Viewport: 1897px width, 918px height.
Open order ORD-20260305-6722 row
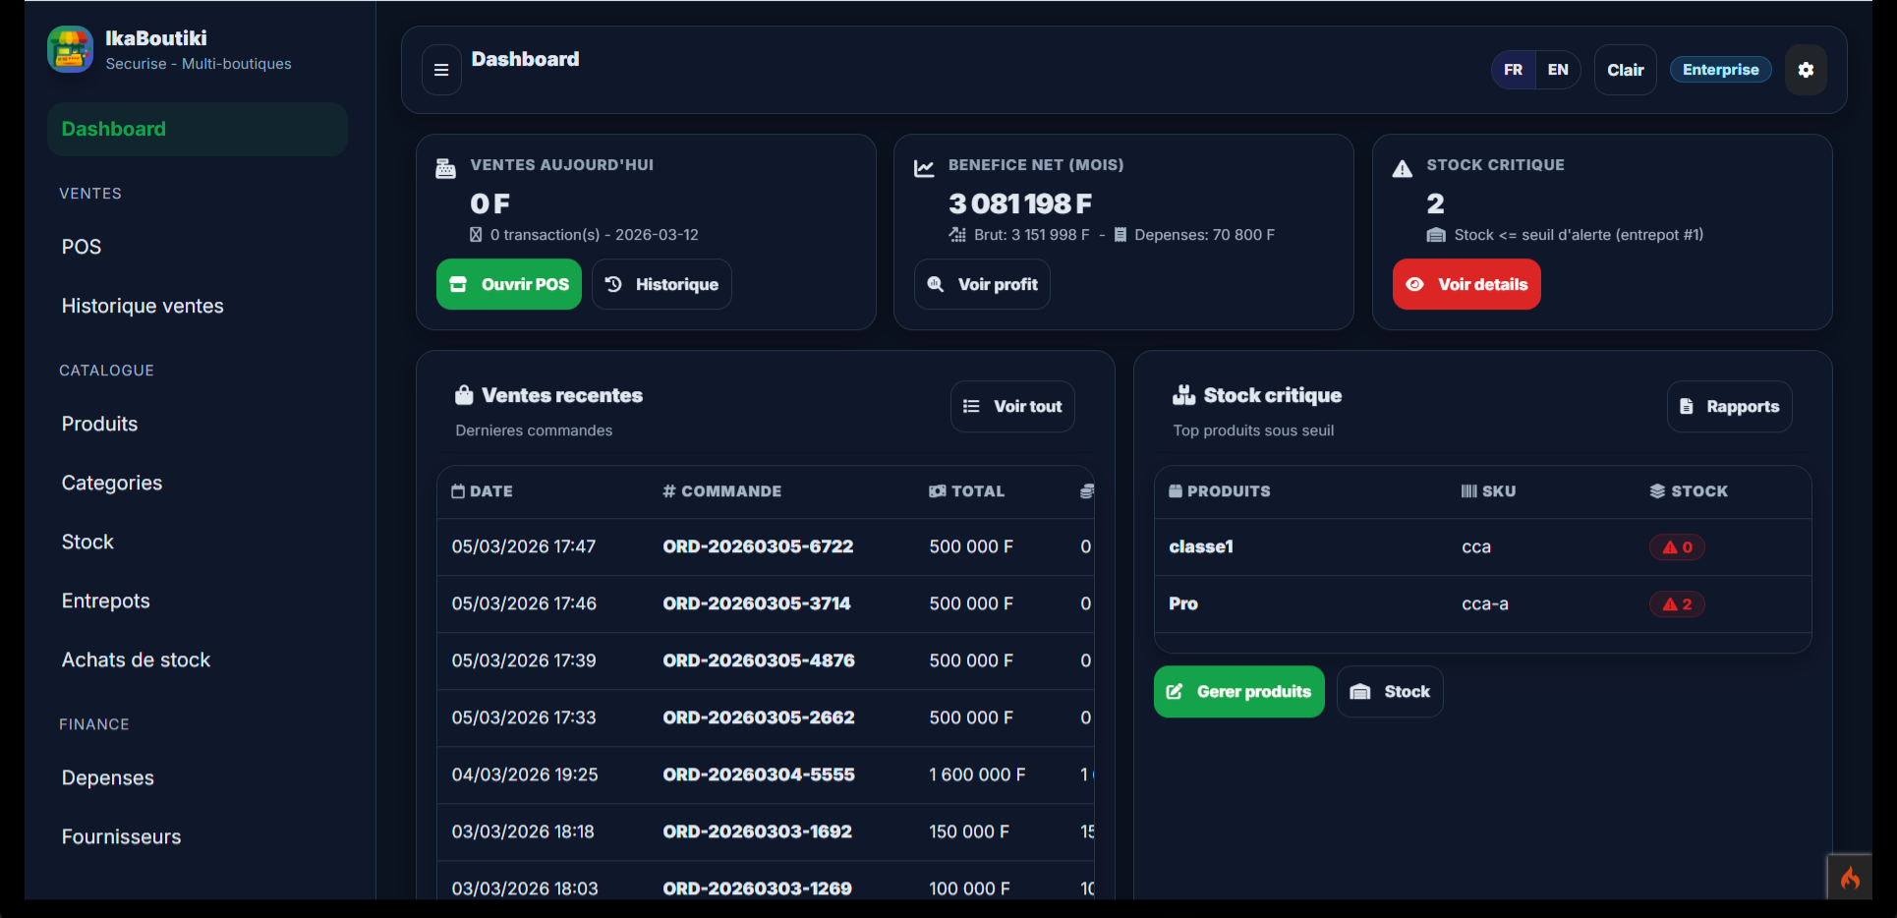pos(758,546)
